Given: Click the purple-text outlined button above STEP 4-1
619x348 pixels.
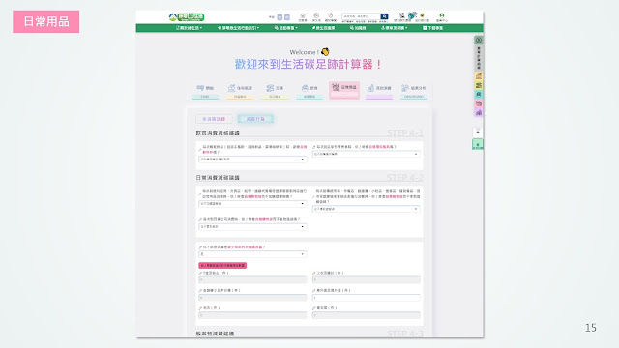Looking at the screenshot, I should (x=214, y=119).
